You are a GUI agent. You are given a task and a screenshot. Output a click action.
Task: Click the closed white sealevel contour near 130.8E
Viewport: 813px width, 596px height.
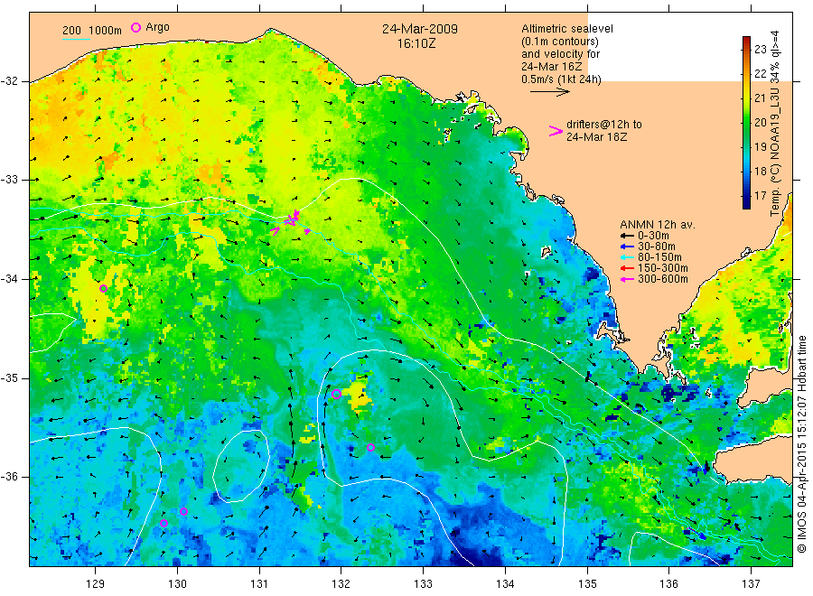tap(241, 466)
